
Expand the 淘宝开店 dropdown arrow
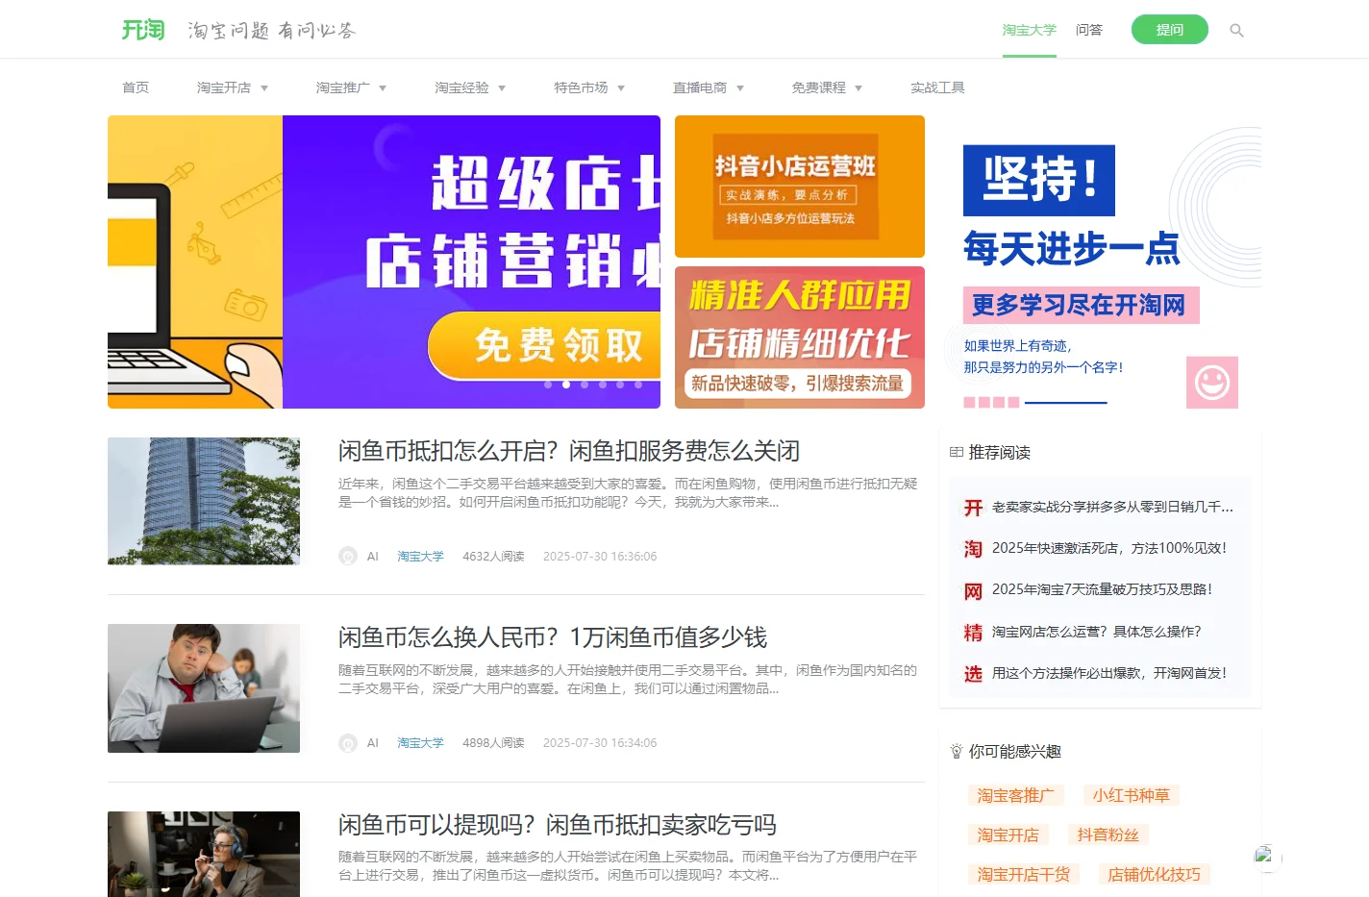point(264,88)
